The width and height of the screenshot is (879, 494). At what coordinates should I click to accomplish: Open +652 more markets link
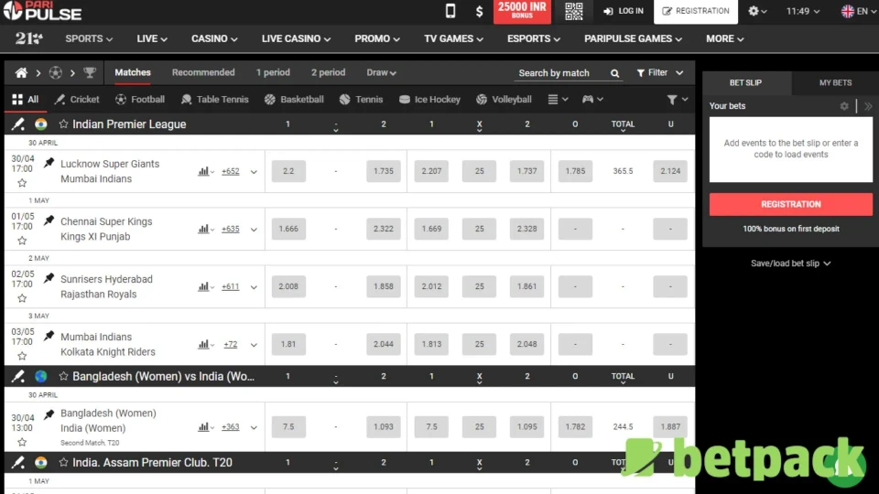231,171
